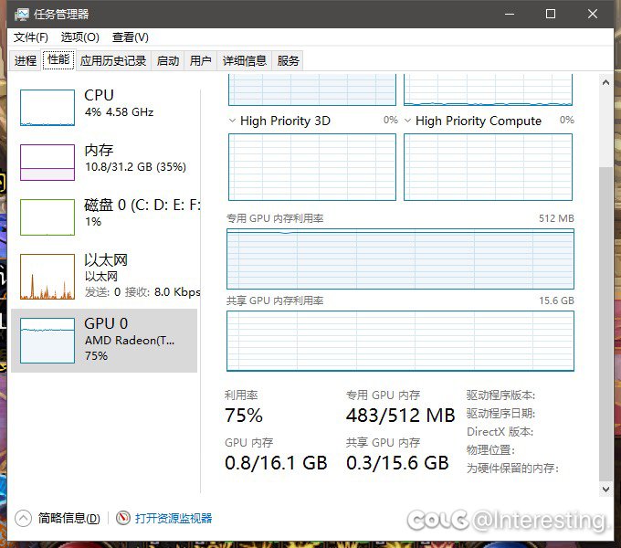
Task: Click the 以太网 heading in sidebar
Action: click(x=106, y=260)
